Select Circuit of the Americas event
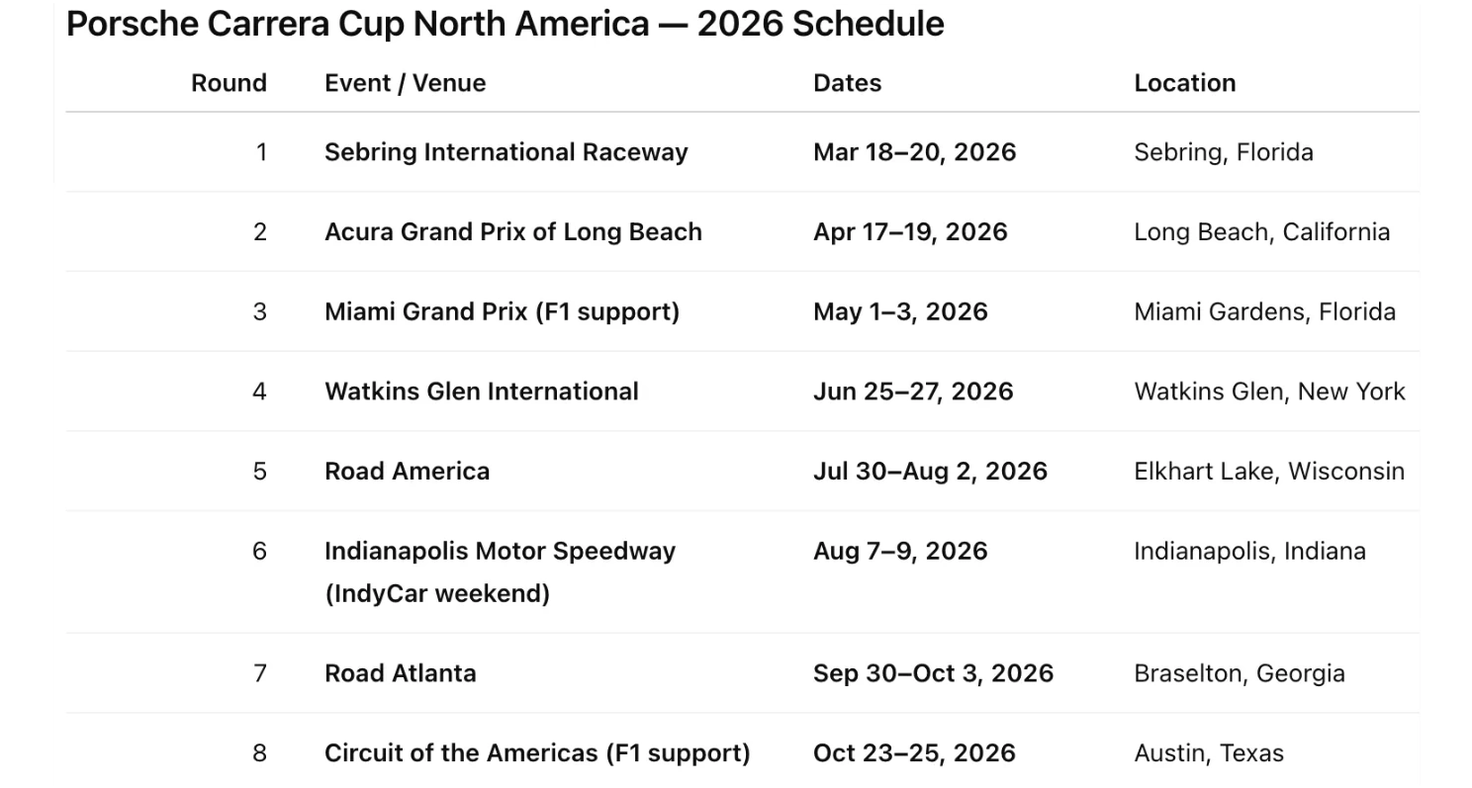This screenshot has width=1472, height=788. (536, 753)
